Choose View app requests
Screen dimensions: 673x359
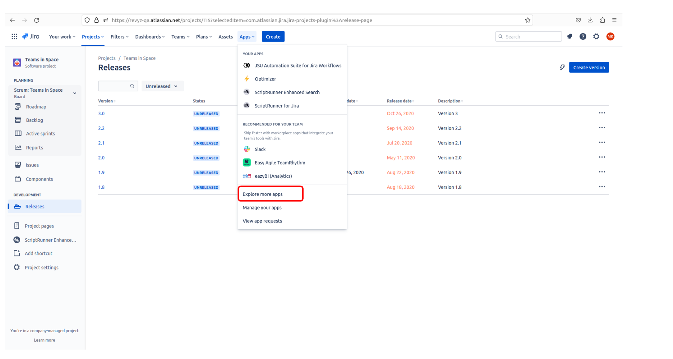pyautogui.click(x=292, y=221)
